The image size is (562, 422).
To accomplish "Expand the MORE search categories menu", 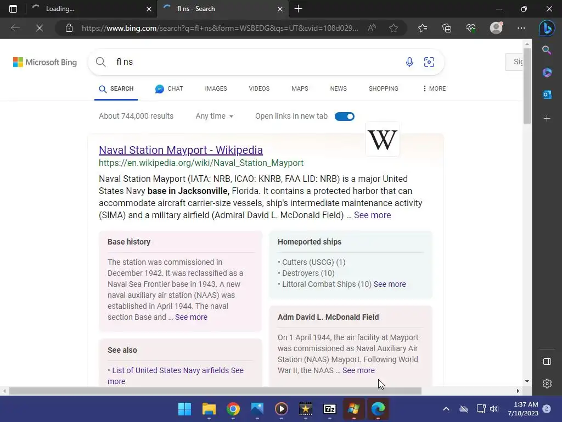I will click(x=434, y=88).
